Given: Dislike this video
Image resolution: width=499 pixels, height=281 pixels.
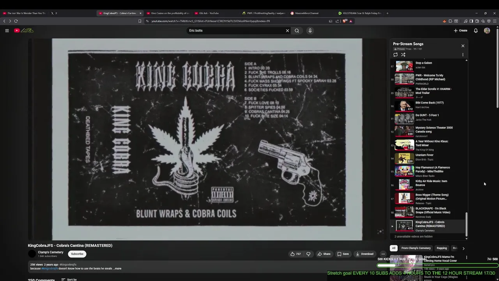Looking at the screenshot, I should (308, 254).
